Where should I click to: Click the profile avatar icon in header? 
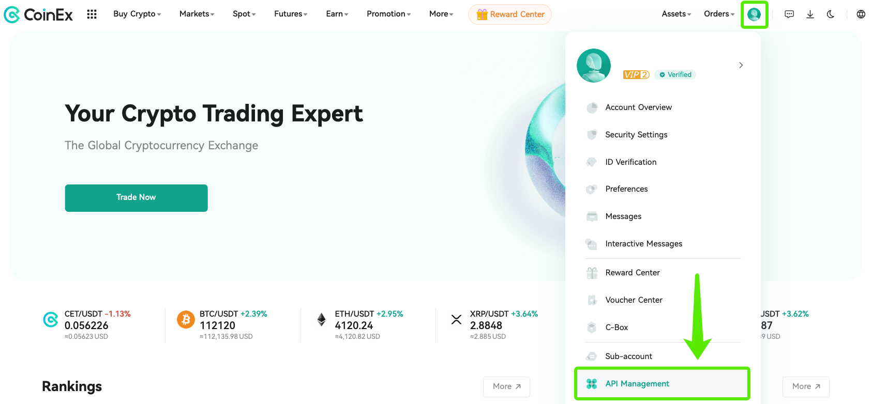(754, 14)
